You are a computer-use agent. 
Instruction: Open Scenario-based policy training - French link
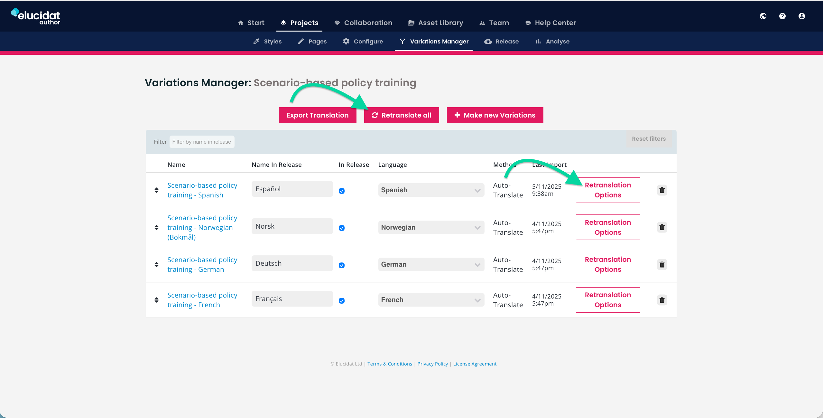coord(202,300)
